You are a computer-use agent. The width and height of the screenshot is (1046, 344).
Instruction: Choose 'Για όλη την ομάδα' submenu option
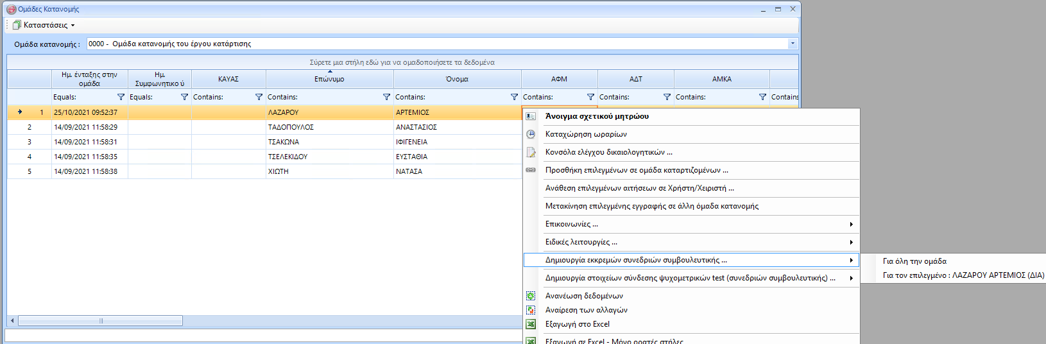(x=914, y=261)
